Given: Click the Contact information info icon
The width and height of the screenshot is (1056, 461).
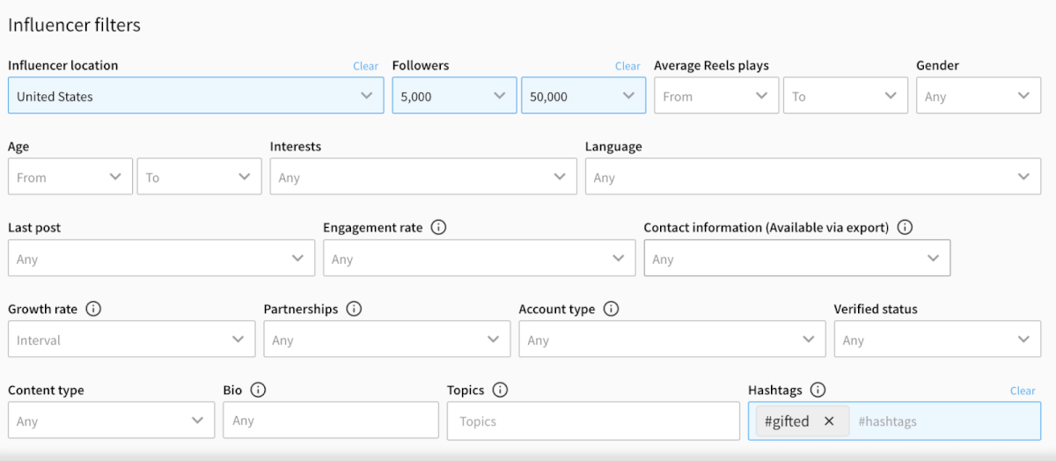Looking at the screenshot, I should (905, 227).
